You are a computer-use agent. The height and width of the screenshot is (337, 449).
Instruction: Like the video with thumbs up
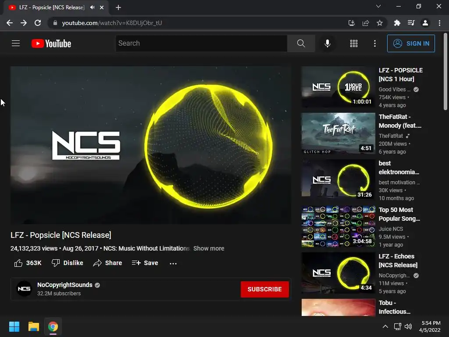[28, 263]
